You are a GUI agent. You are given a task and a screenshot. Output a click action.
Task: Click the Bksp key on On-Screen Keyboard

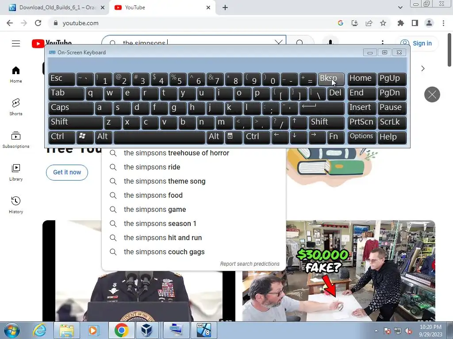(x=331, y=79)
